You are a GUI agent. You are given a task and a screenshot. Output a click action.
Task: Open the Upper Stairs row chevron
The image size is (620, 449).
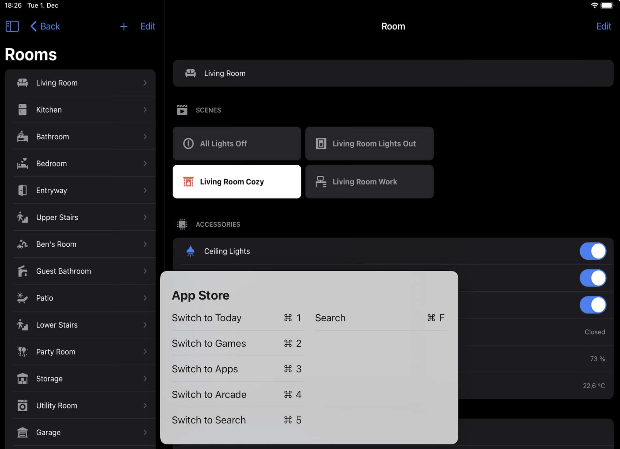pos(145,217)
